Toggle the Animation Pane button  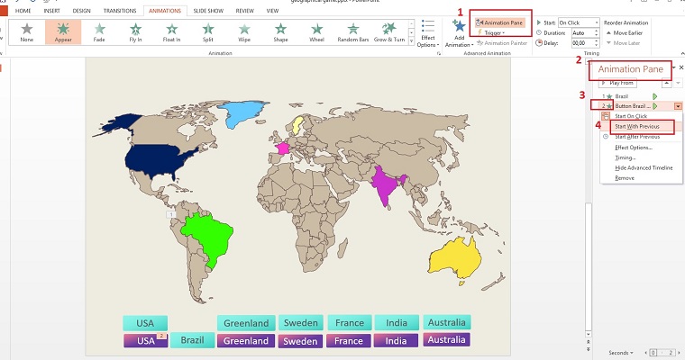tap(500, 22)
